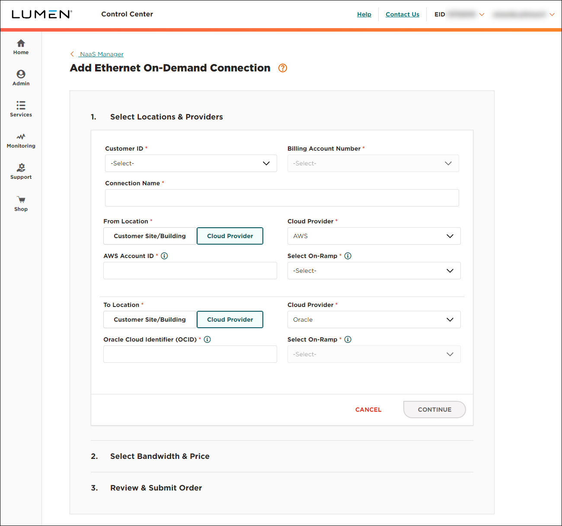The height and width of the screenshot is (526, 562).
Task: Click the CANCEL button
Action: tap(368, 410)
